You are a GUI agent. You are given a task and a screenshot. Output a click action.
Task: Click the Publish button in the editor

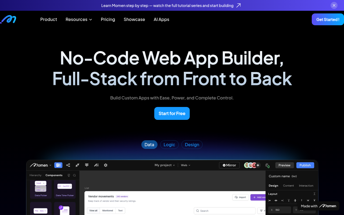[305, 165]
